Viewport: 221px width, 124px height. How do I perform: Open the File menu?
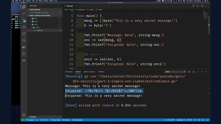(20, 1)
